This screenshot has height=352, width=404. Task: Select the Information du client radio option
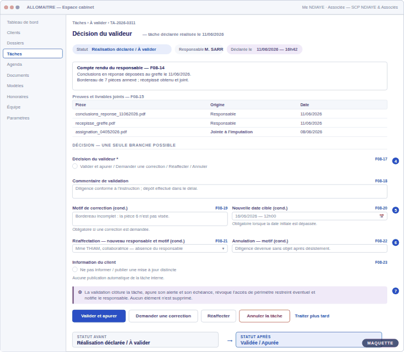[75, 269]
